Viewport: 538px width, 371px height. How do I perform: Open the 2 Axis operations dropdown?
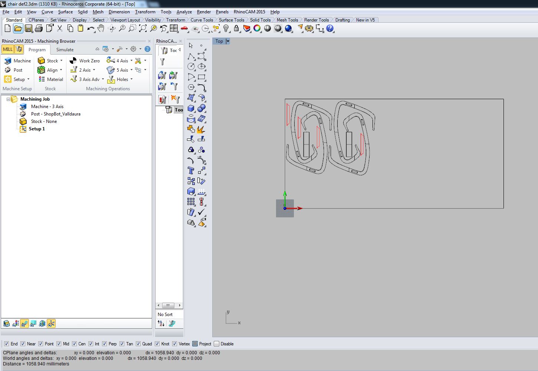(x=94, y=70)
